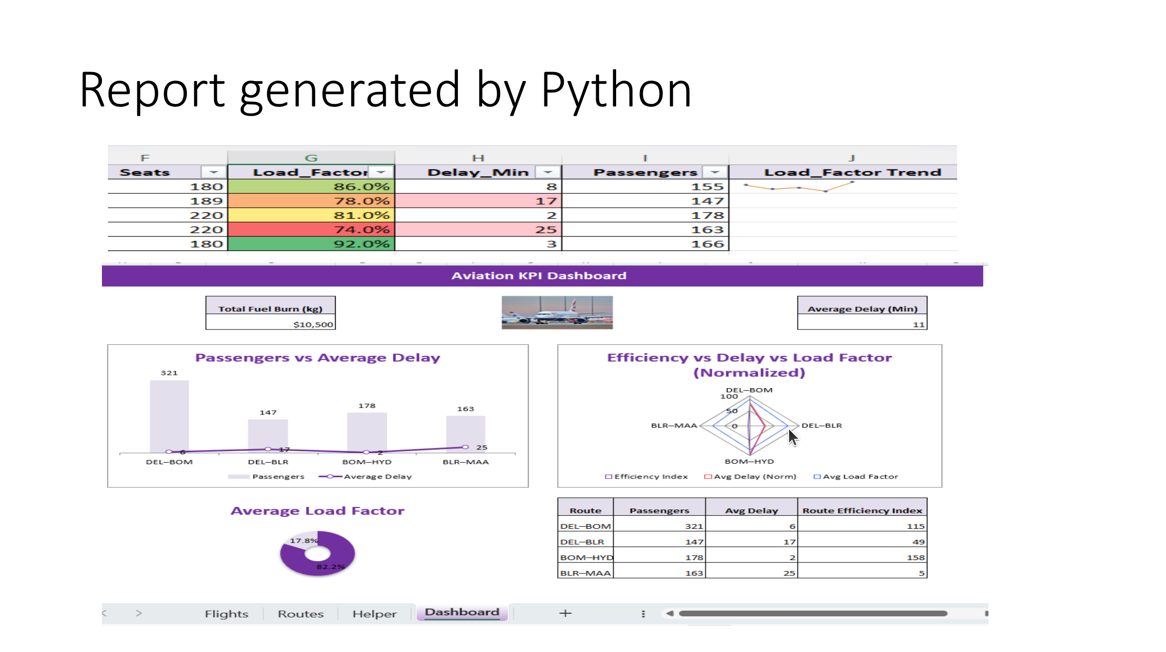The width and height of the screenshot is (1166, 652).
Task: Open the Load_Factor filter dropdown arrow
Action: pyautogui.click(x=381, y=172)
